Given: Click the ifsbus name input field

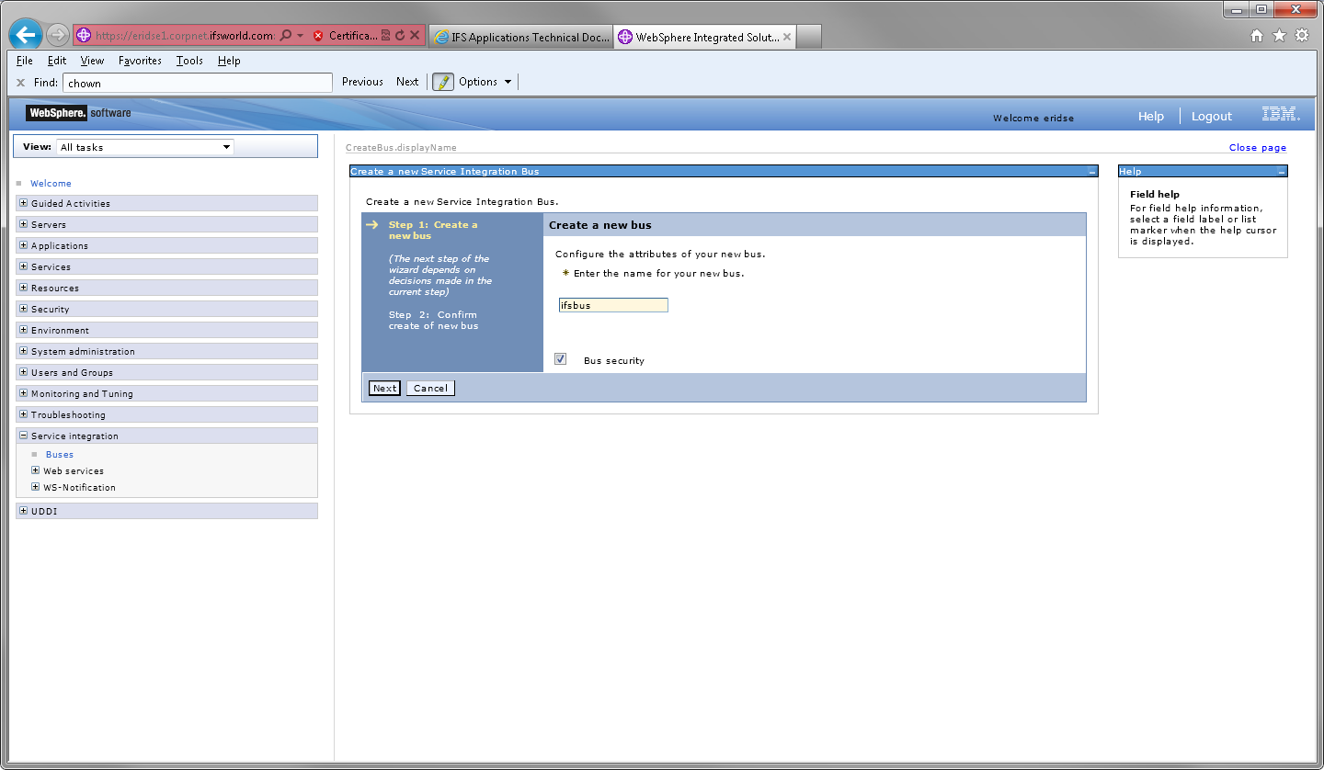Looking at the screenshot, I should coord(612,305).
